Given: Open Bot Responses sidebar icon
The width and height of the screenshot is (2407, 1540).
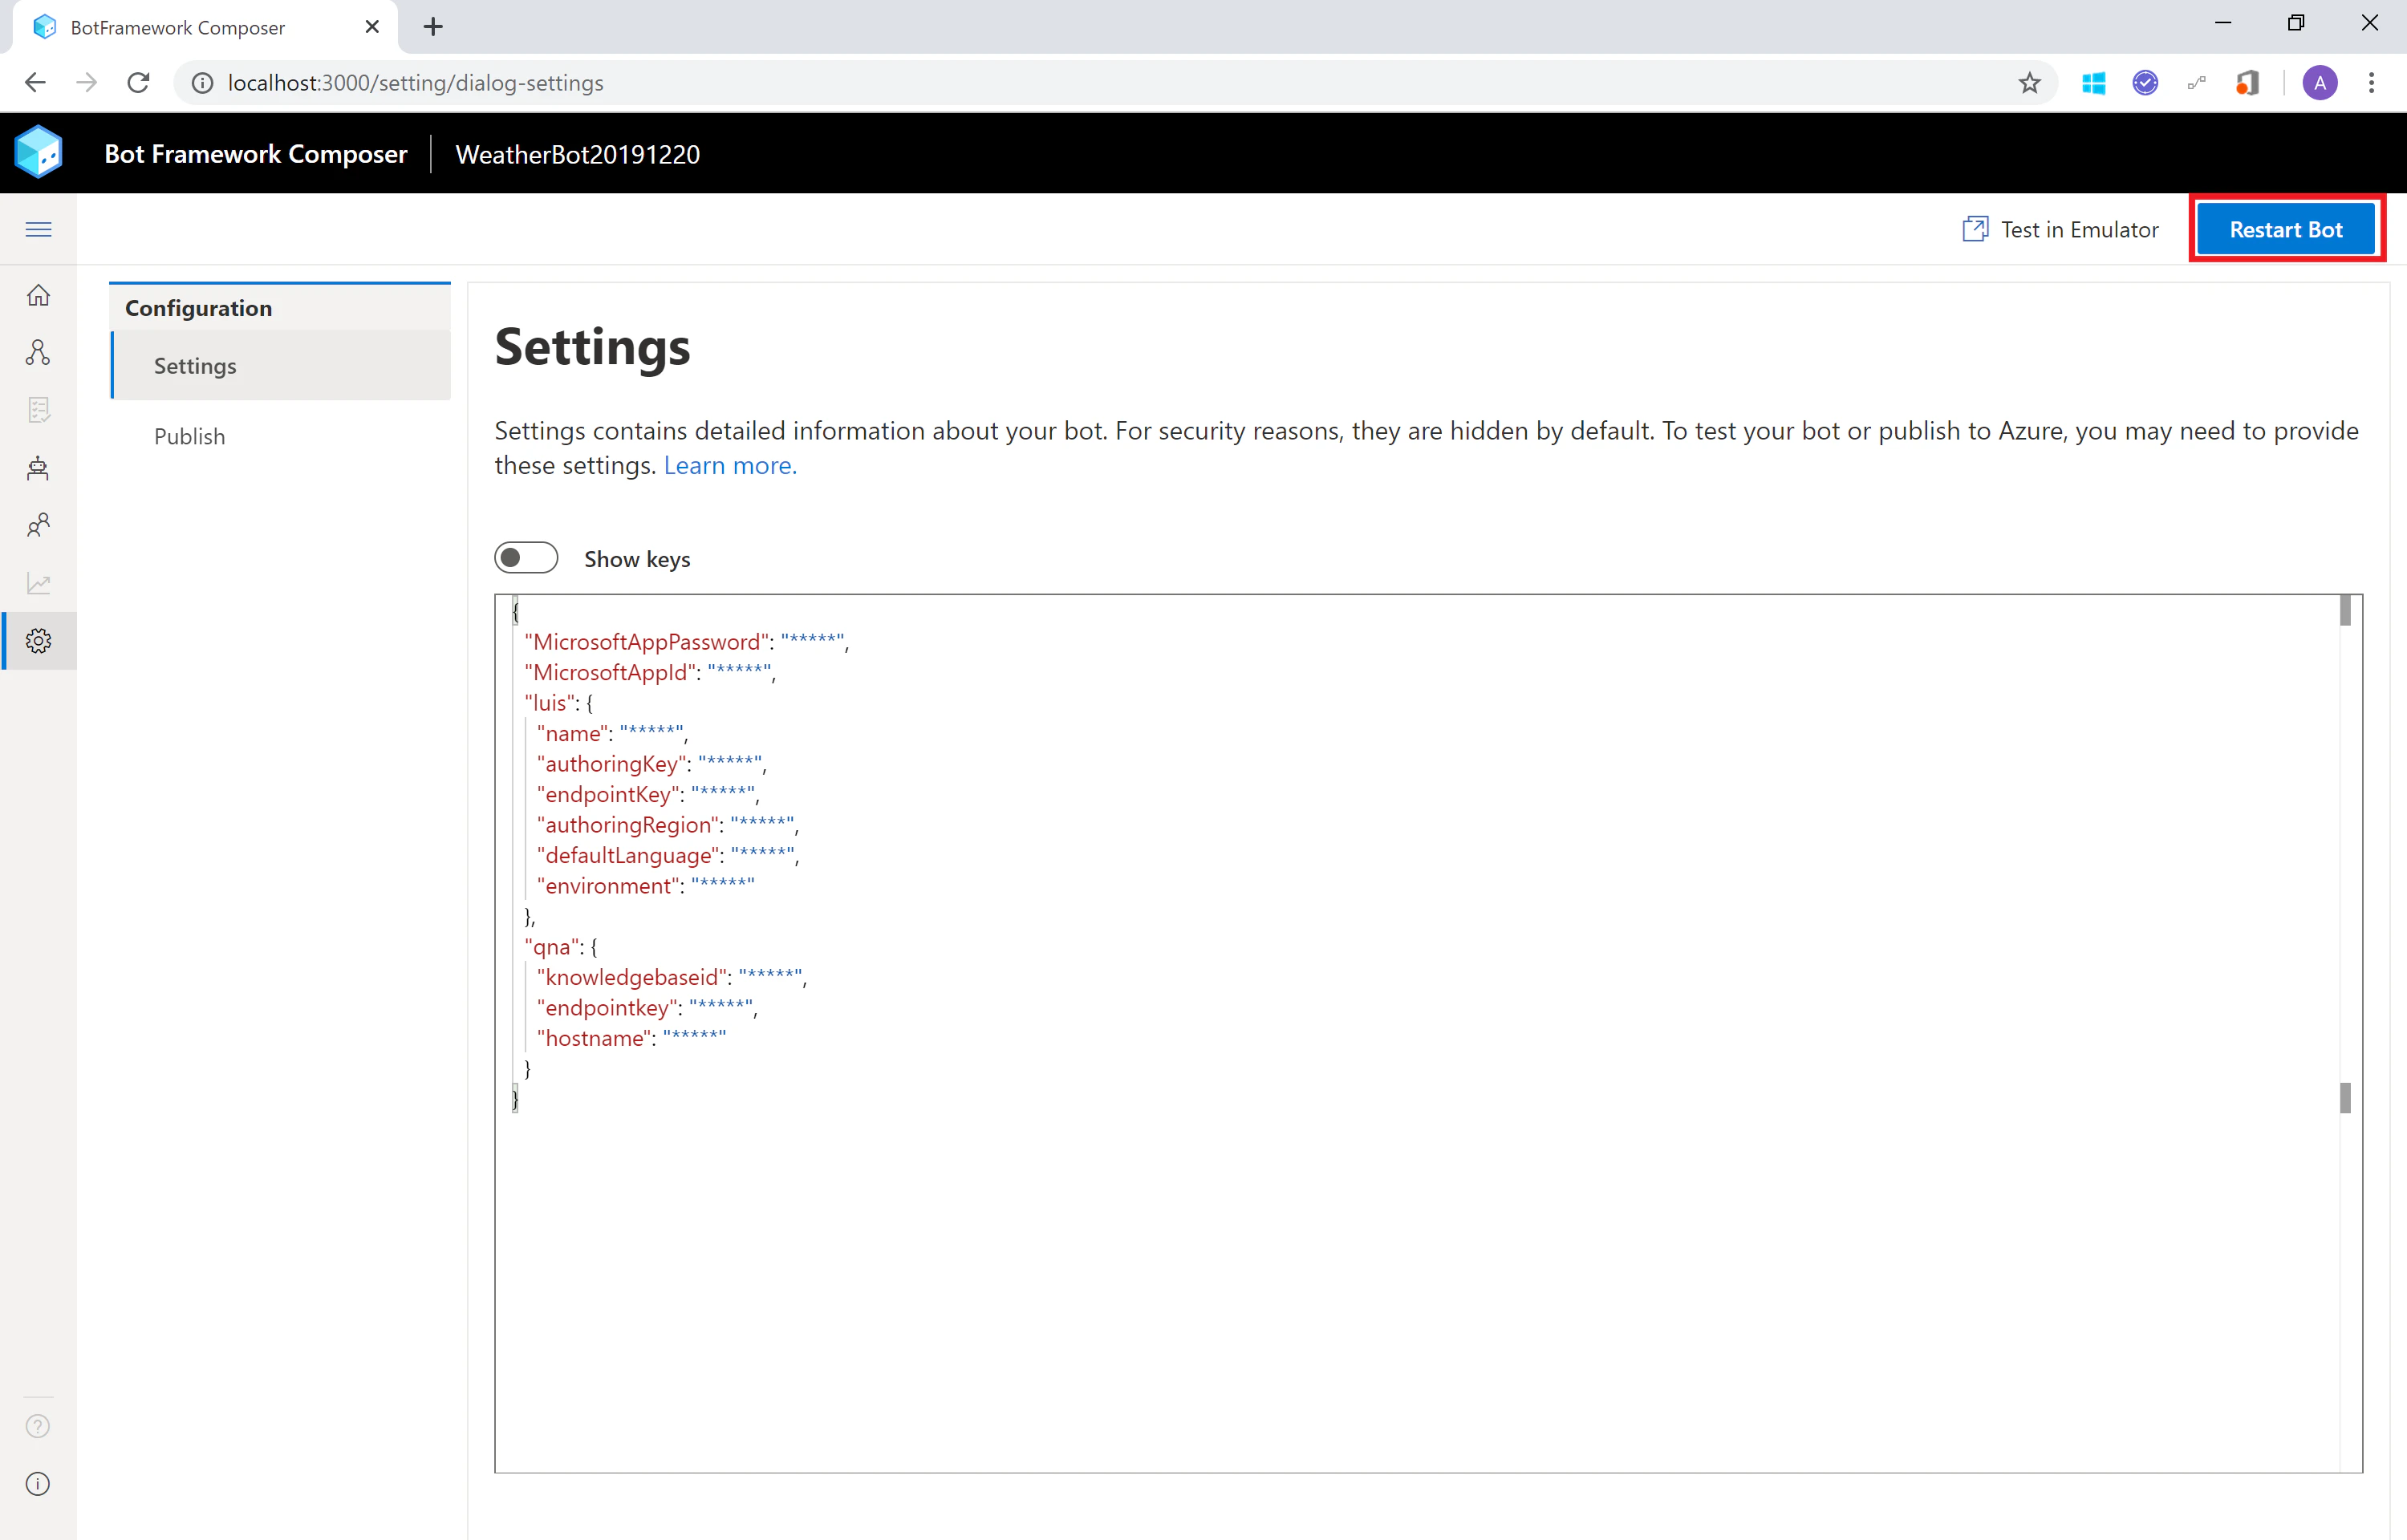Looking at the screenshot, I should click(x=38, y=468).
